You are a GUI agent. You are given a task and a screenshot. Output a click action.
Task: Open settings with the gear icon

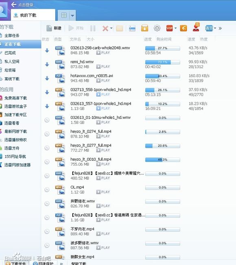(x=157, y=28)
